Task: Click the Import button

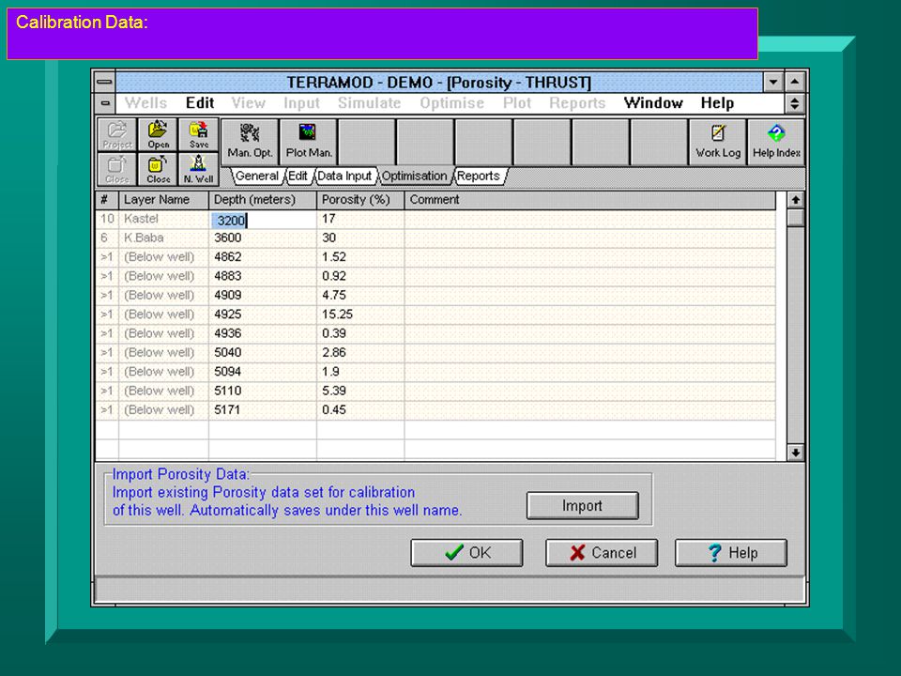Action: [x=582, y=506]
